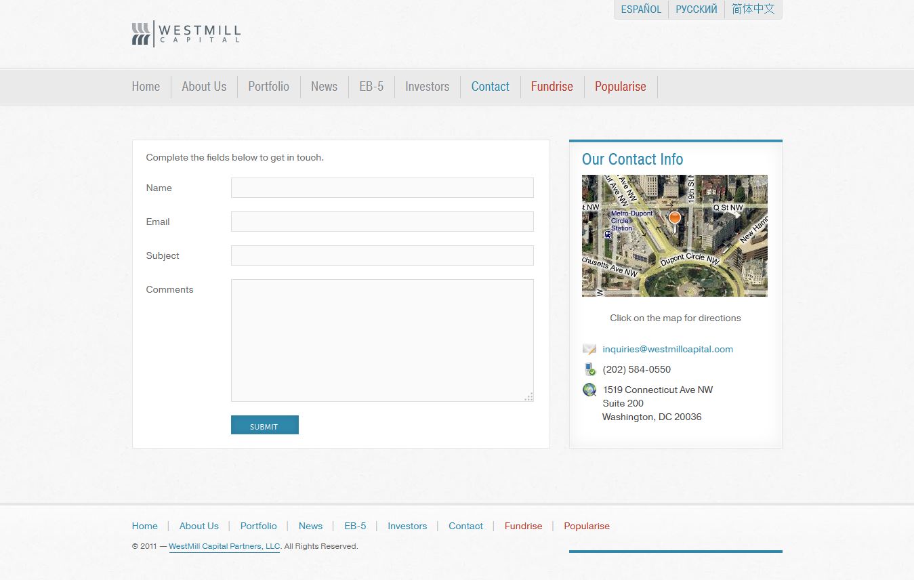The width and height of the screenshot is (914, 580).
Task: Open Fundrise in the top navigation
Action: coord(552,87)
